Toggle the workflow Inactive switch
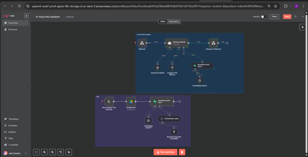The image size is (308, 157). [x=263, y=17]
